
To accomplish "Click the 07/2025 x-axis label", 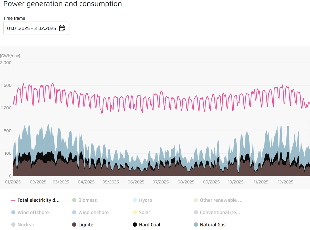I will (x=160, y=182).
